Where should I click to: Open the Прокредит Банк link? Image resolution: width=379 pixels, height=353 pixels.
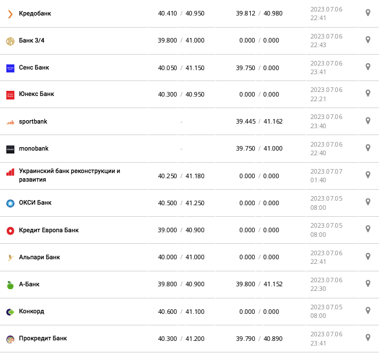[43, 339]
